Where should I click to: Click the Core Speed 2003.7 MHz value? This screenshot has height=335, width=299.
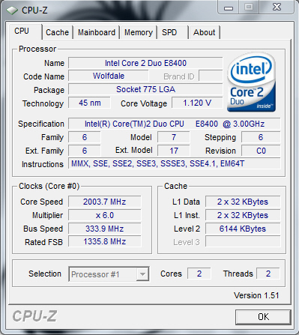[x=105, y=202]
